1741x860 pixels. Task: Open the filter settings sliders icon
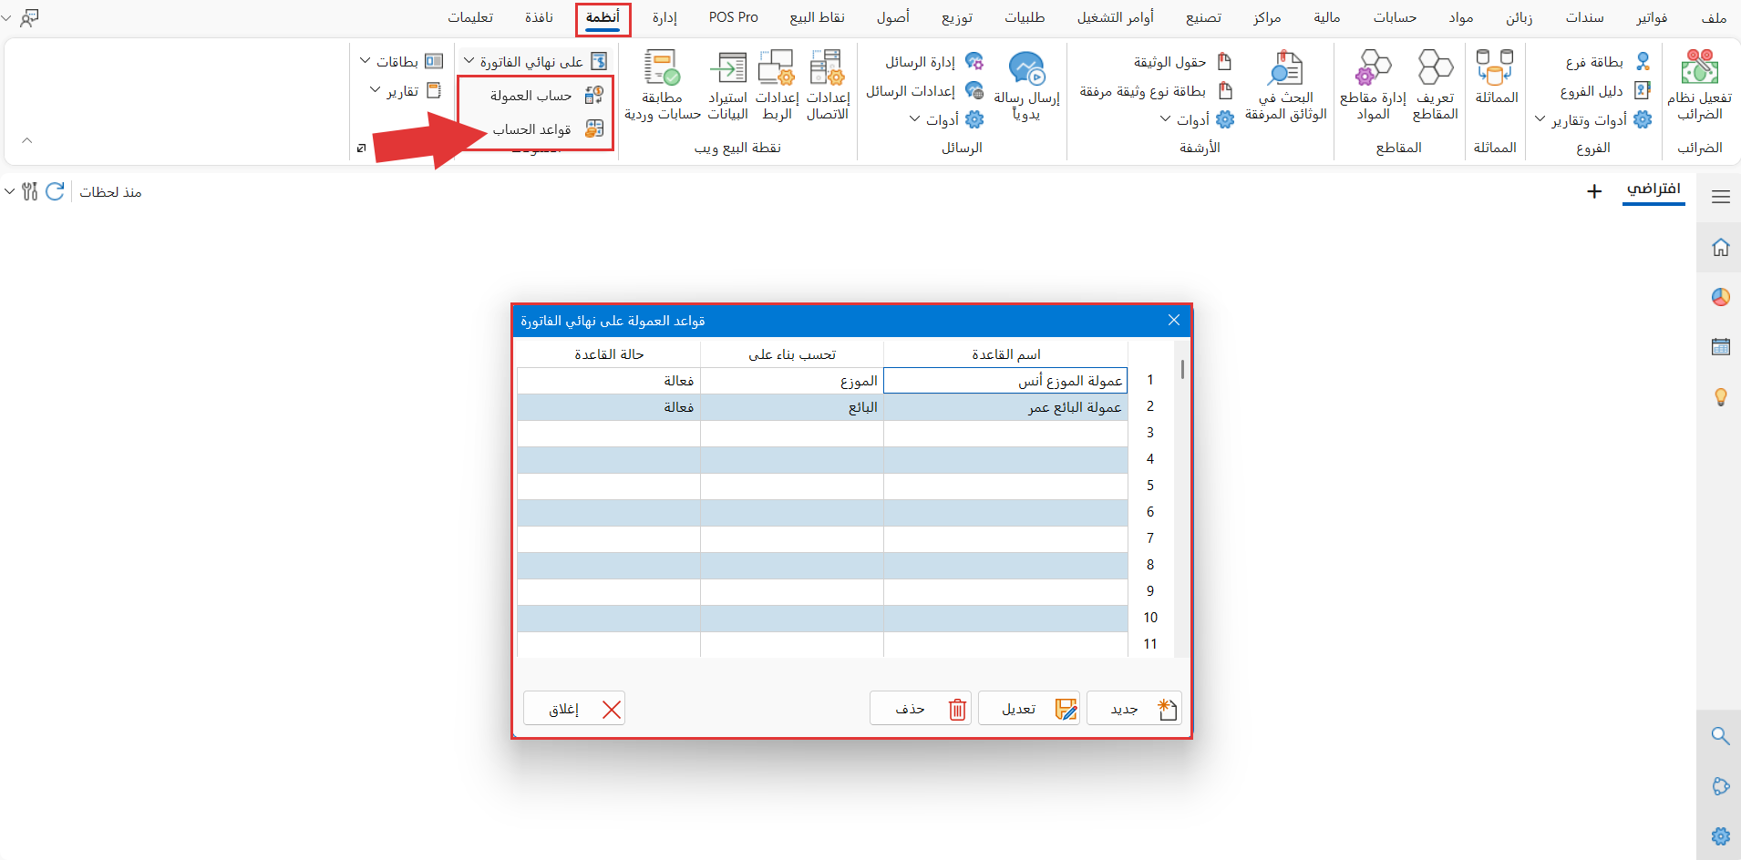30,191
